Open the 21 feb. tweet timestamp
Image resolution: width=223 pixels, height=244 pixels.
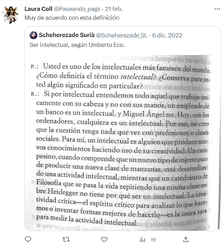[114, 9]
